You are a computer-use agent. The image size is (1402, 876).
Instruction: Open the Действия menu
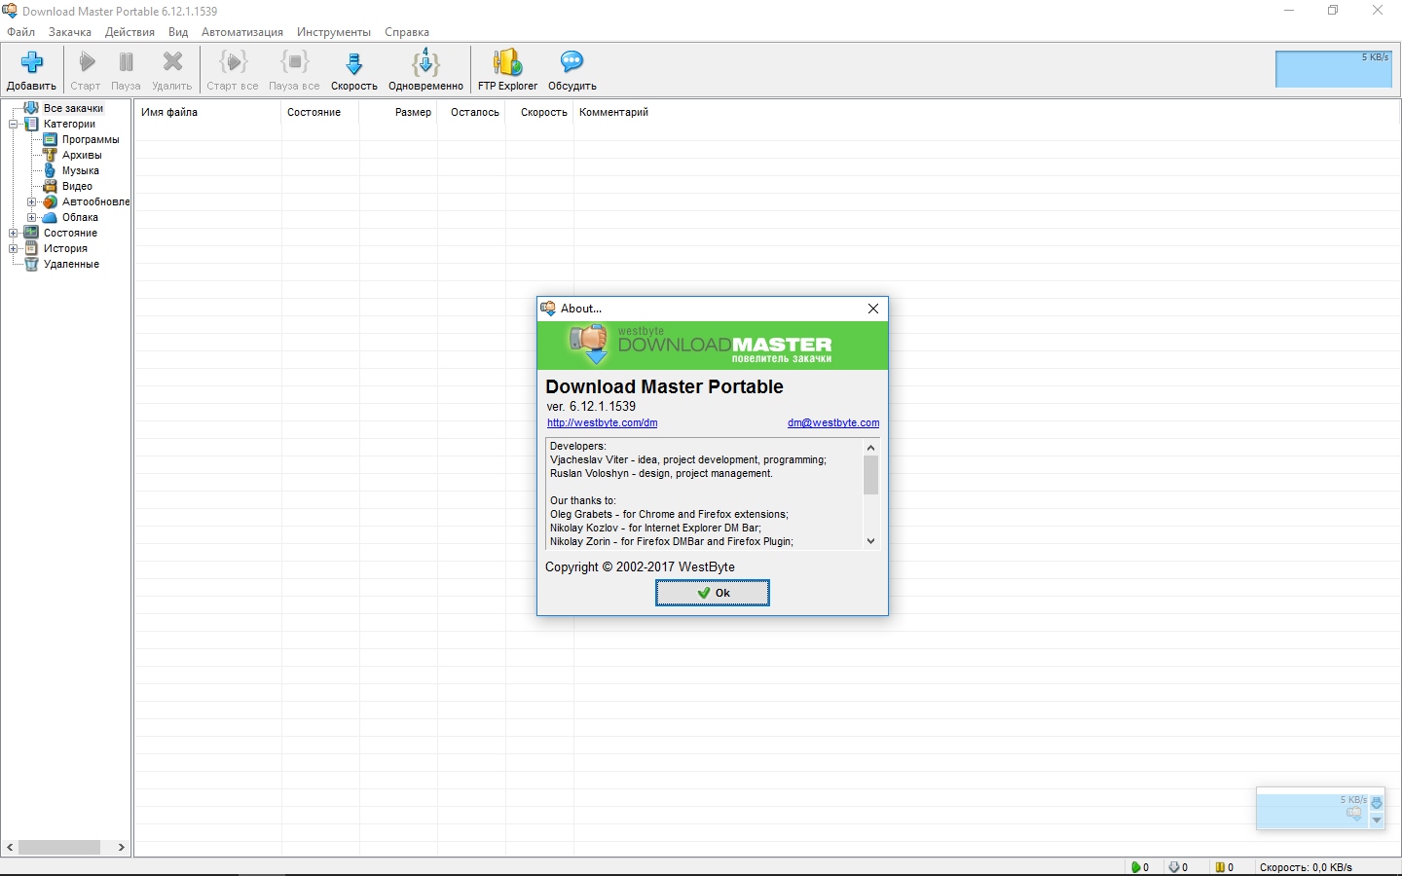[x=129, y=32]
